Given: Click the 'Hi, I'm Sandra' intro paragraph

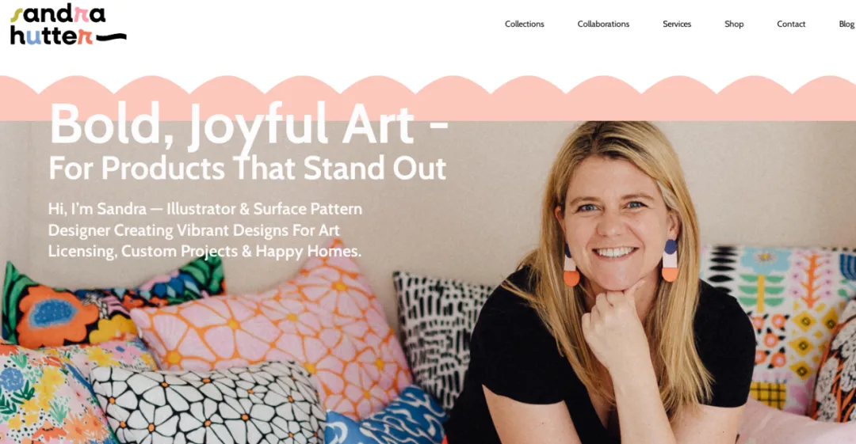Looking at the screenshot, I should point(205,230).
